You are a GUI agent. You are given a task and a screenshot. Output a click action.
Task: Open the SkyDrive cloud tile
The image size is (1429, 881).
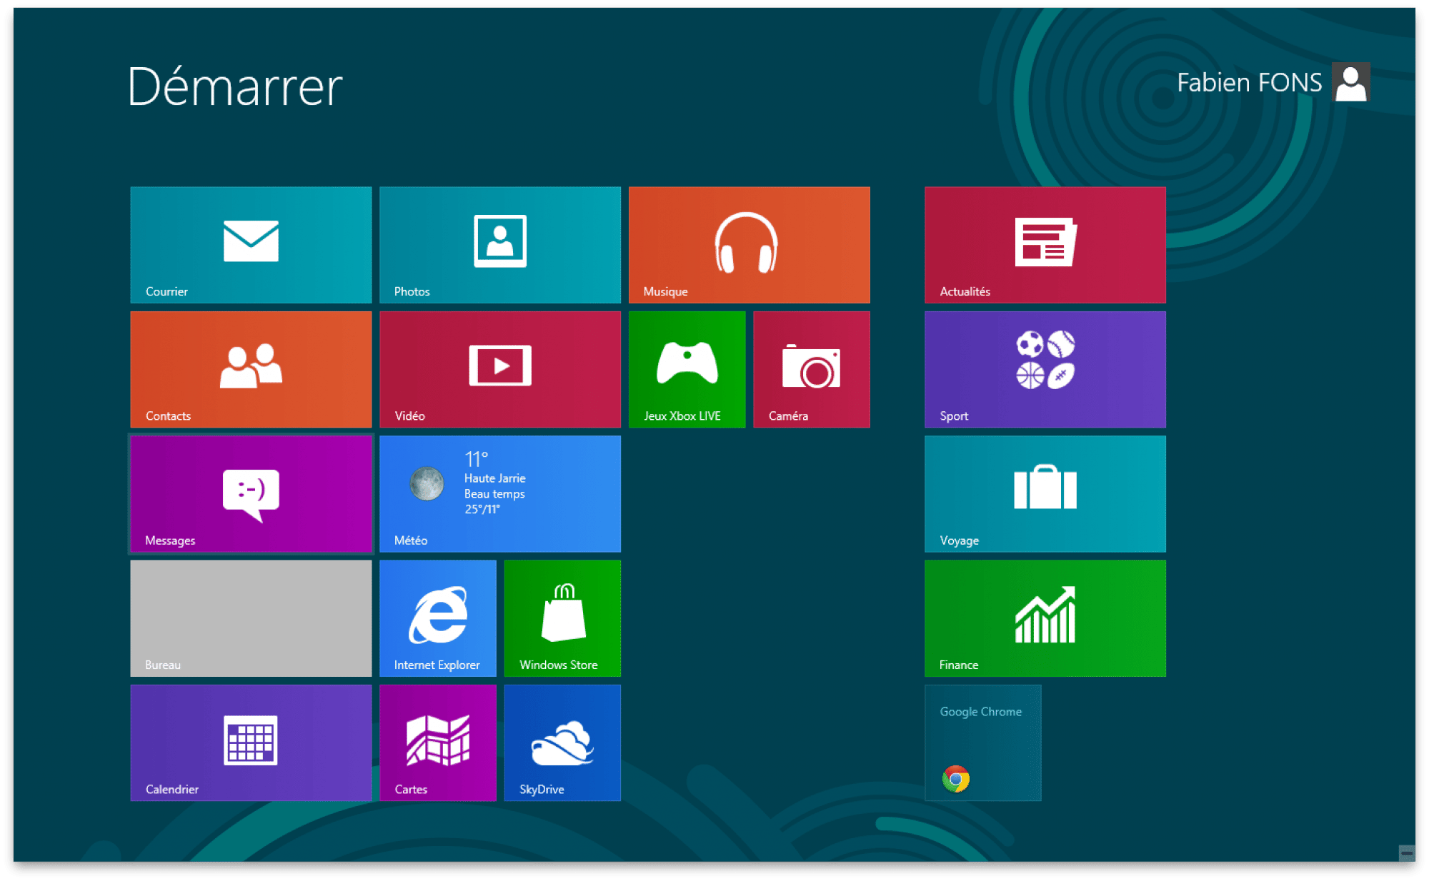pos(562,742)
